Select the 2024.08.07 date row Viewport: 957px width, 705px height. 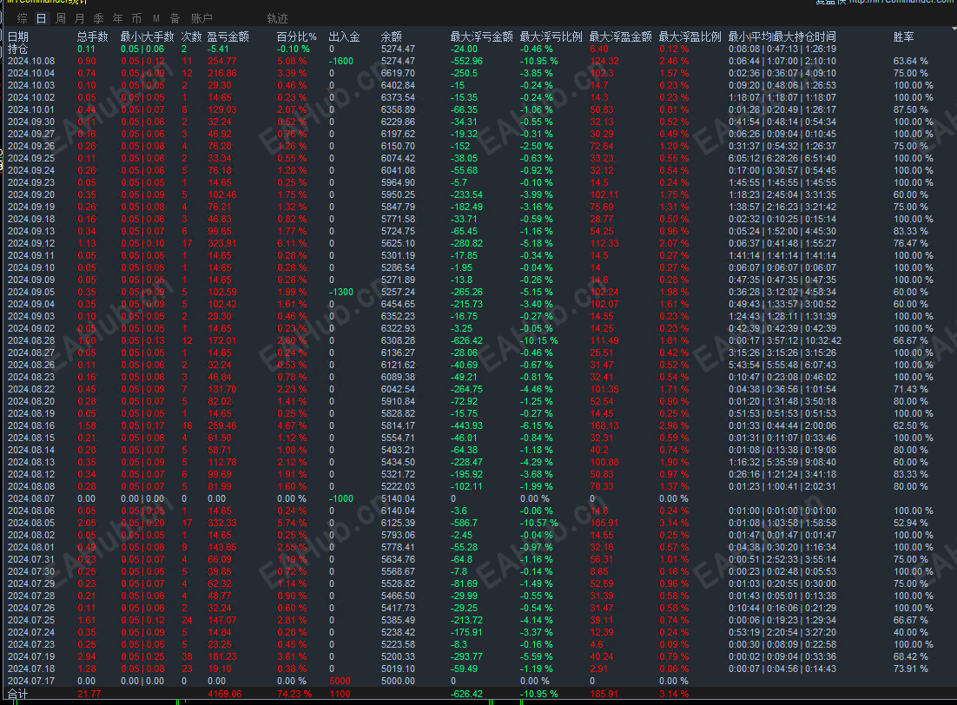tap(31, 498)
